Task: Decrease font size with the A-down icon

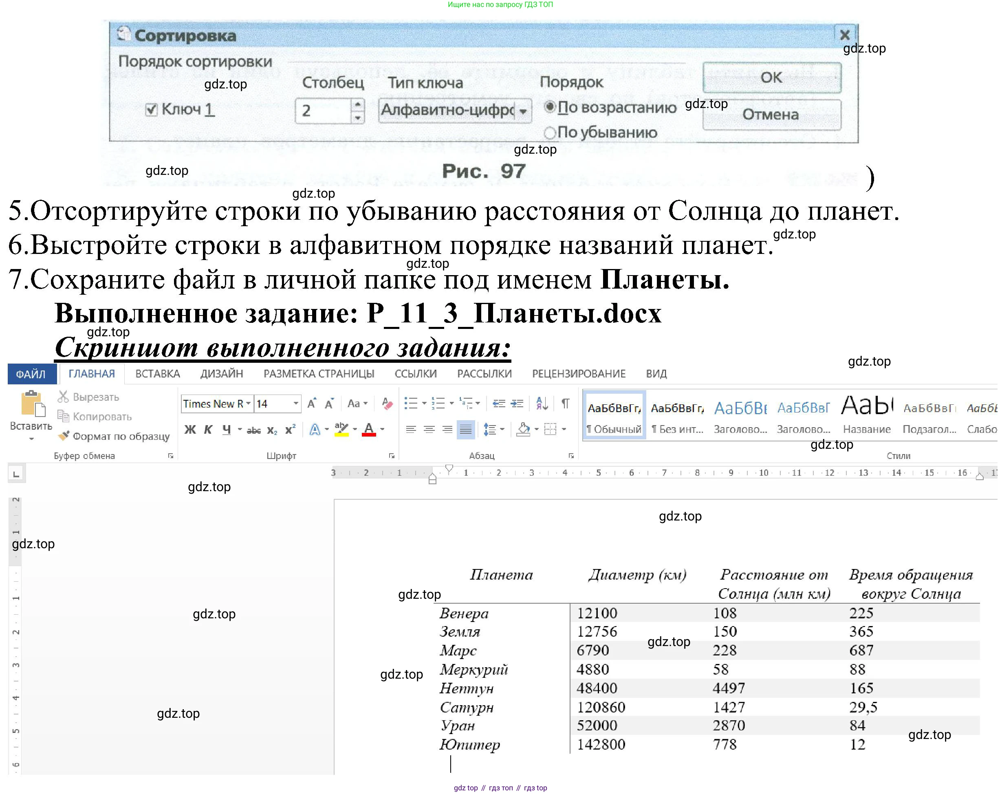Action: point(330,404)
